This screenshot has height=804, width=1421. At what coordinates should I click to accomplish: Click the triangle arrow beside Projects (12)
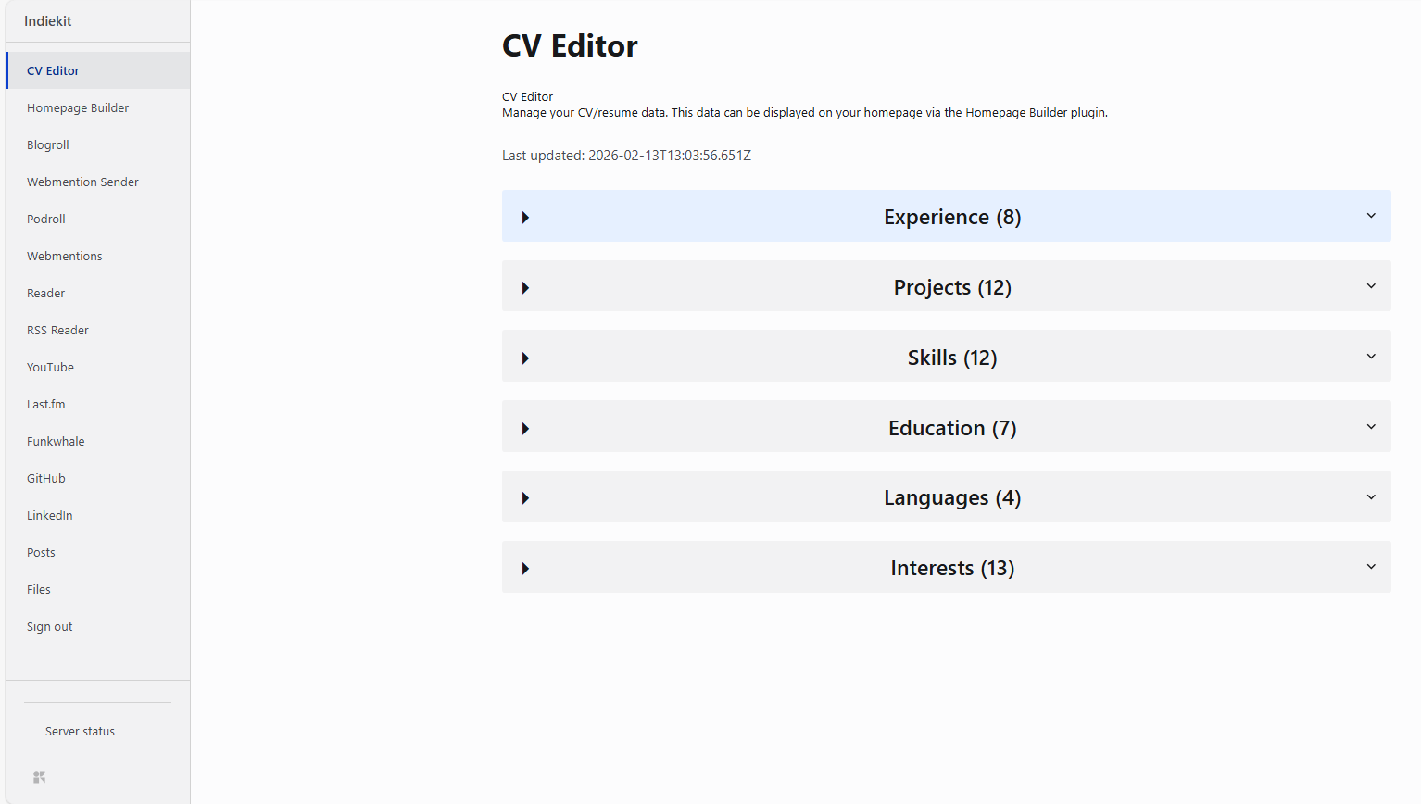[525, 288]
